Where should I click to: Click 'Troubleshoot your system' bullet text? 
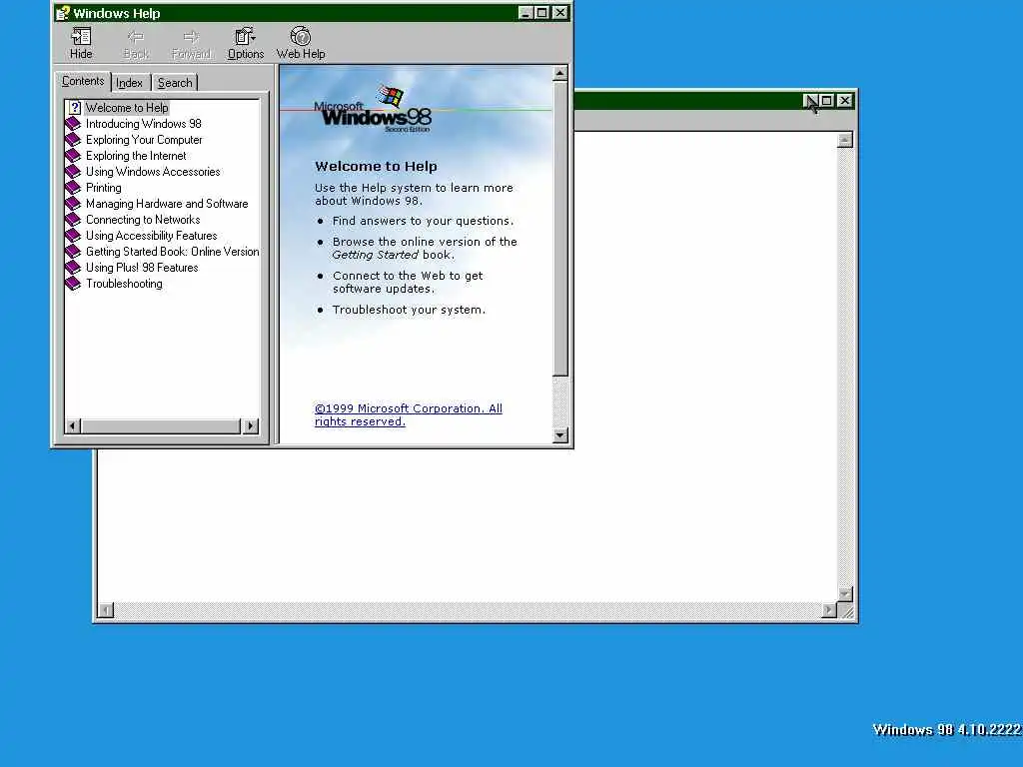(x=409, y=310)
